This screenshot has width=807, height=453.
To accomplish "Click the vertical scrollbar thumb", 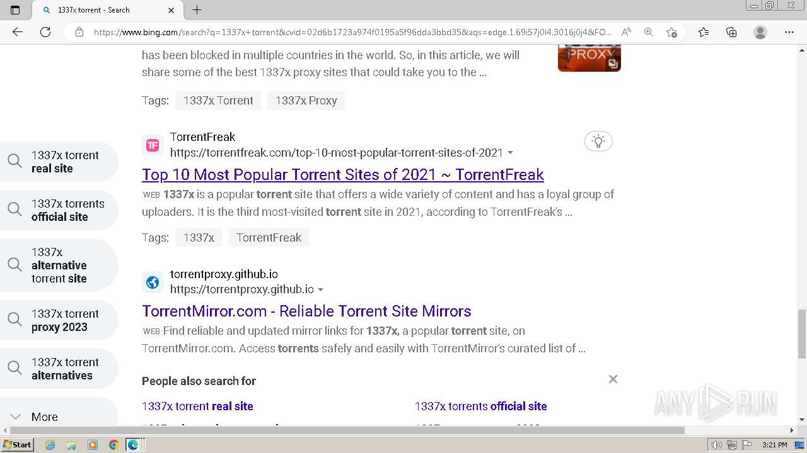I will [801, 333].
